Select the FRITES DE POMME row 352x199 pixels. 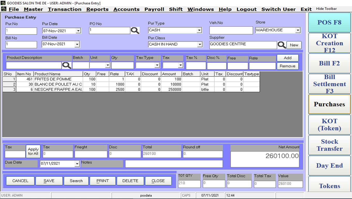click(x=131, y=79)
